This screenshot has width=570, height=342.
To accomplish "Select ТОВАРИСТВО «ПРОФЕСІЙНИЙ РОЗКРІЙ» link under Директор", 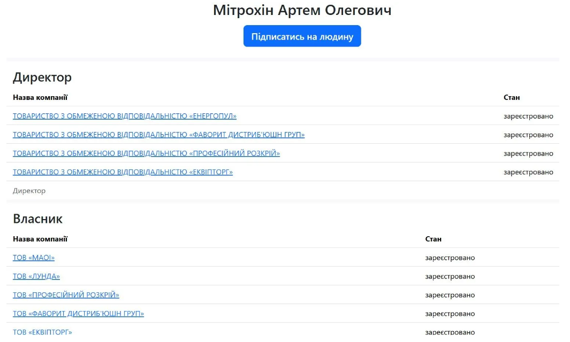I will pos(146,153).
